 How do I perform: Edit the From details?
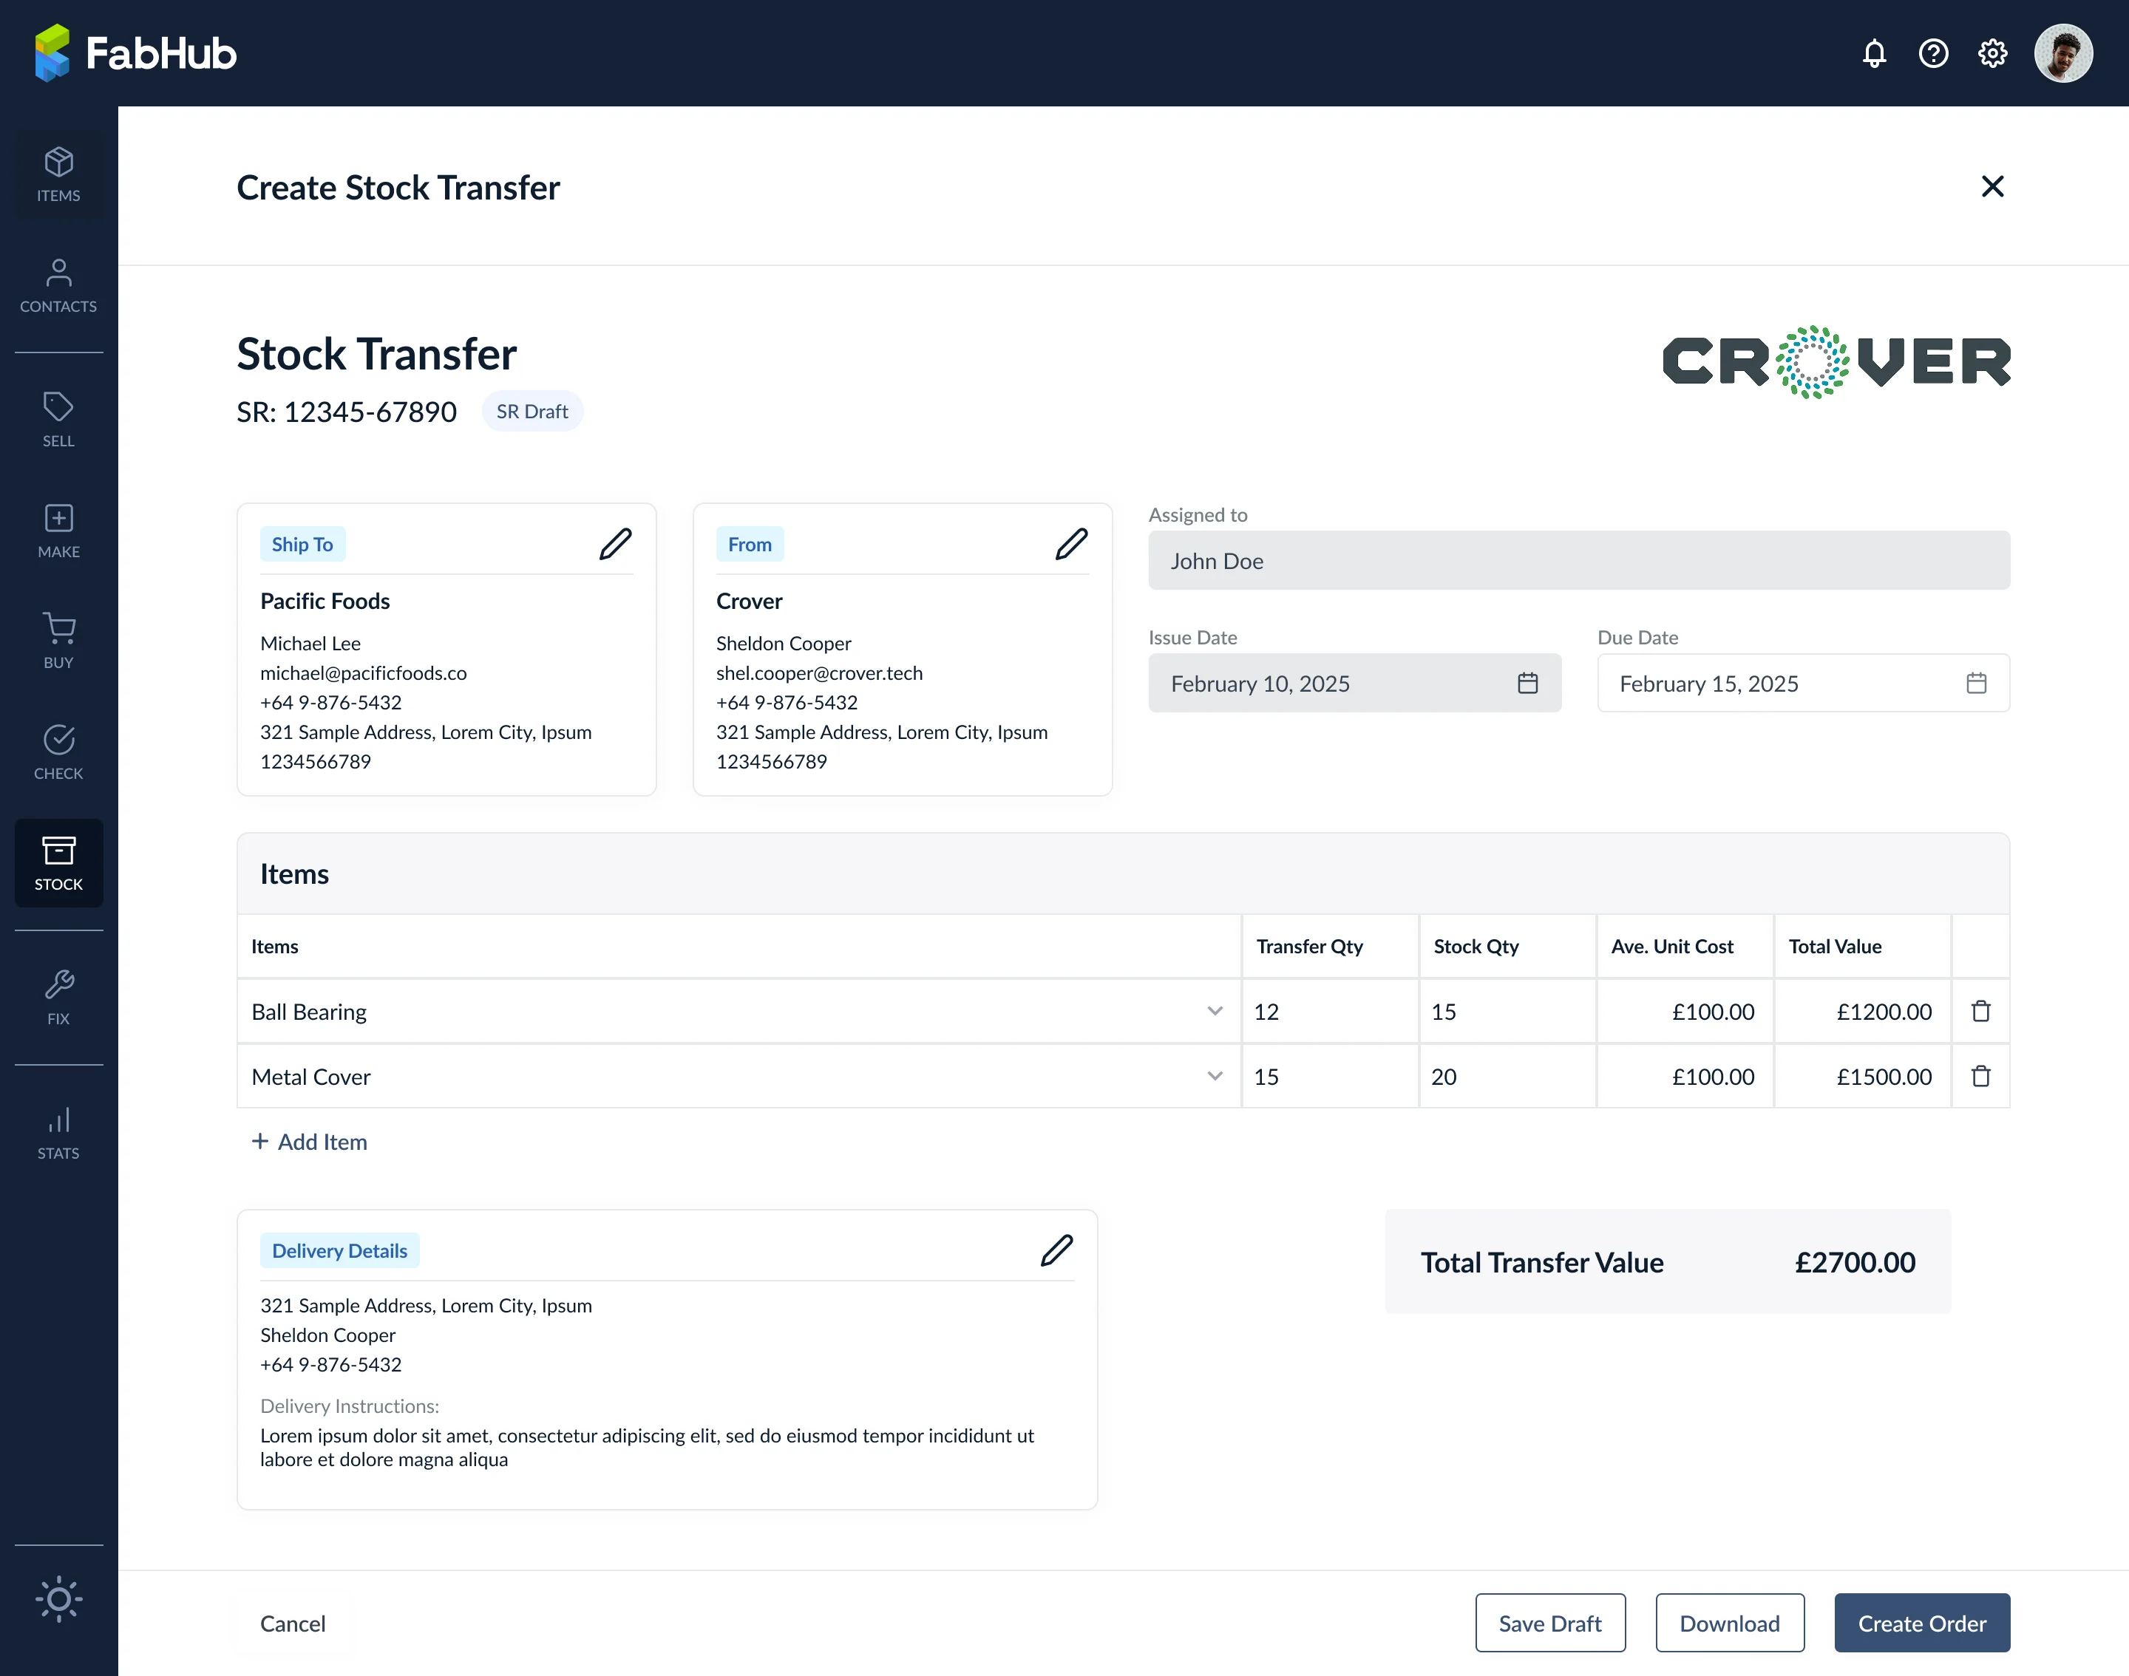[x=1071, y=544]
